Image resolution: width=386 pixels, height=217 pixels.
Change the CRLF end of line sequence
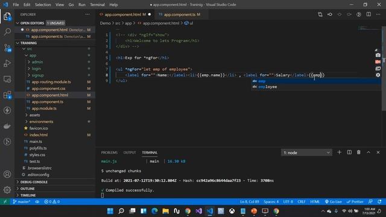click(x=302, y=201)
